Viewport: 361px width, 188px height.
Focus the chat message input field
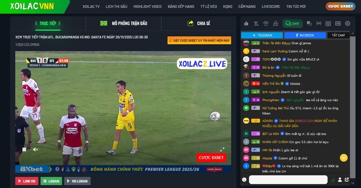point(288,180)
